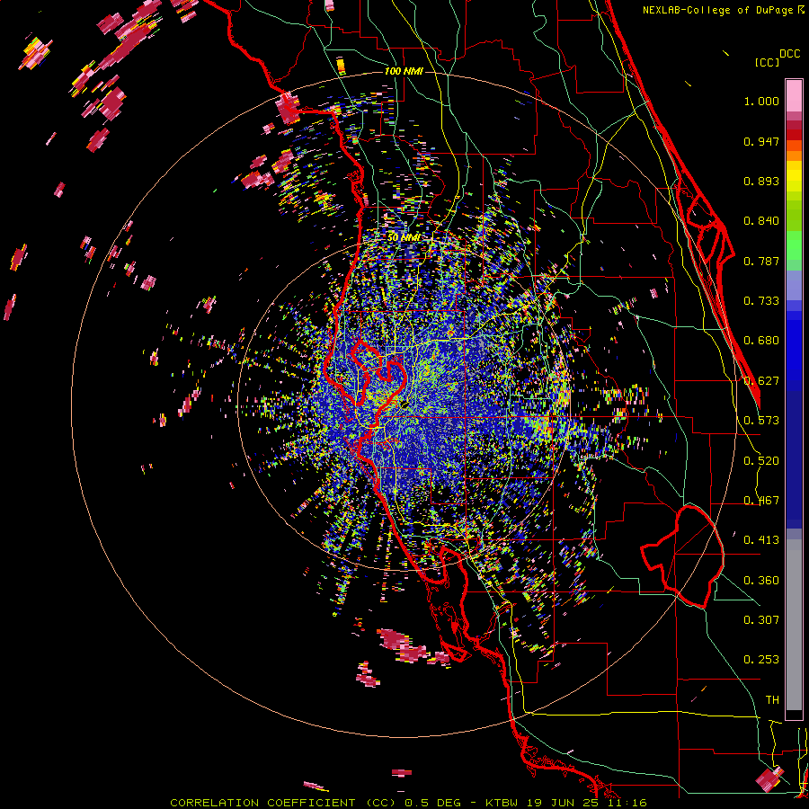The height and width of the screenshot is (809, 809).
Task: Click the 1.000 value on color scale
Action: pyautogui.click(x=761, y=101)
